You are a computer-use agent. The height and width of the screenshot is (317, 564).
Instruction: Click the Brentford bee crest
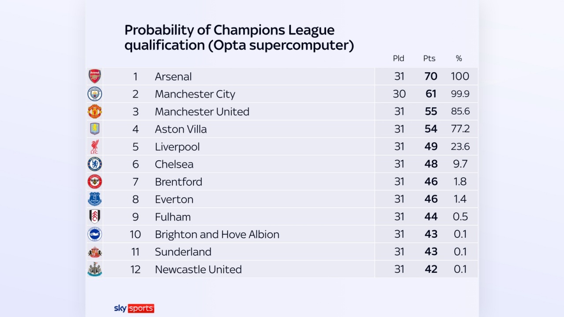point(95,181)
